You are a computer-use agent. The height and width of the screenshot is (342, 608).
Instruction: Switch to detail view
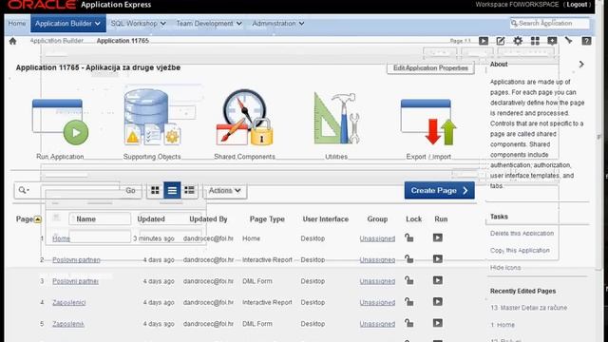[x=189, y=190]
